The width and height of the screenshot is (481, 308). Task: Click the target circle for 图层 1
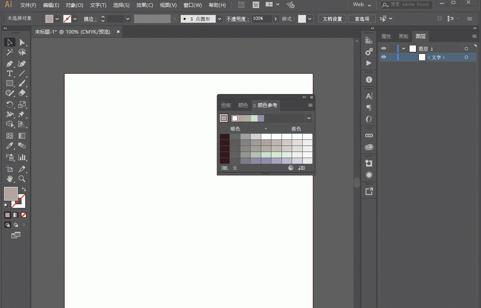pyautogui.click(x=466, y=49)
